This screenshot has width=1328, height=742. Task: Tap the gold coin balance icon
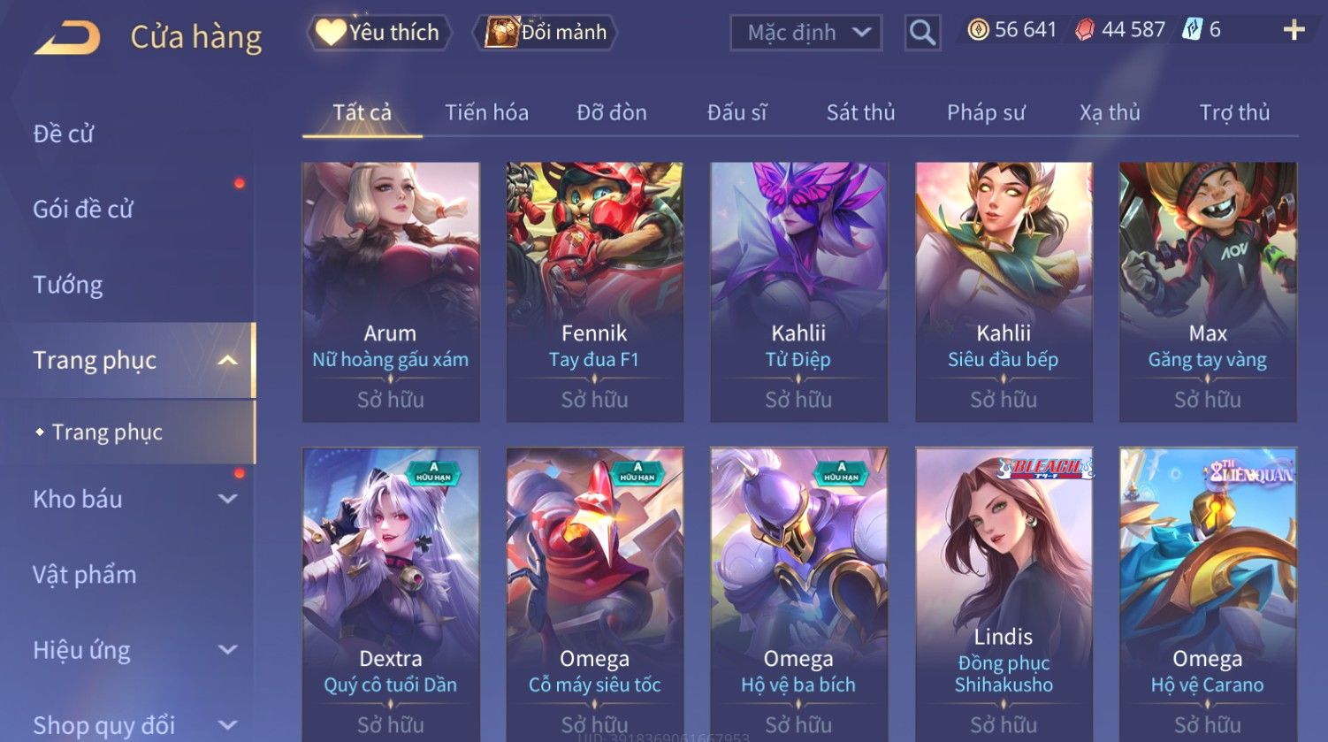tap(978, 30)
